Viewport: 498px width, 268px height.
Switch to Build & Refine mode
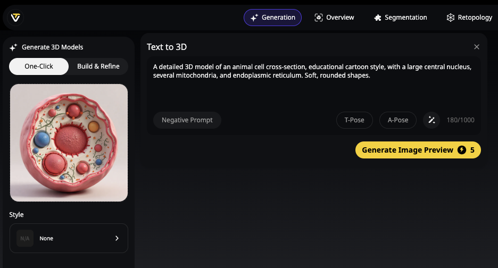98,66
